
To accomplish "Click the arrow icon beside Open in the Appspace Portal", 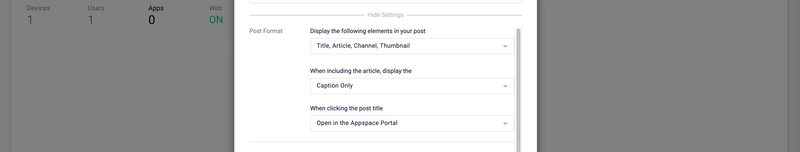I will point(505,124).
